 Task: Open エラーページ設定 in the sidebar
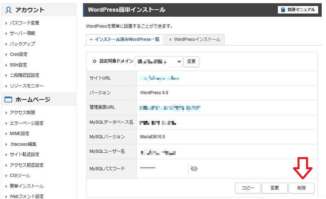click(26, 123)
